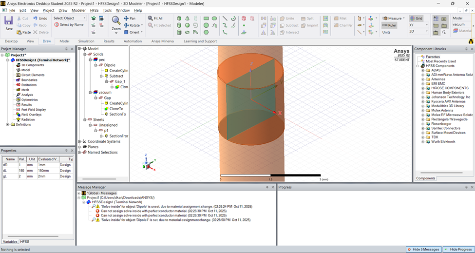This screenshot has width=475, height=253.
Task: Expand the Definitions folder in Project Manager
Action: [x=7, y=124]
